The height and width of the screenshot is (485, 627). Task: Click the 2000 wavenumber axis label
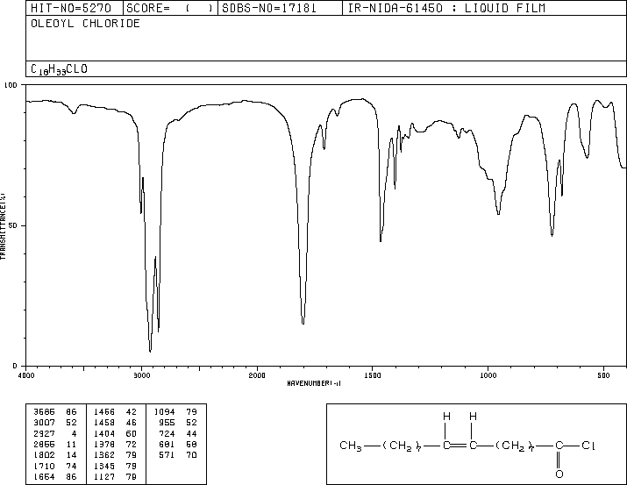point(257,375)
